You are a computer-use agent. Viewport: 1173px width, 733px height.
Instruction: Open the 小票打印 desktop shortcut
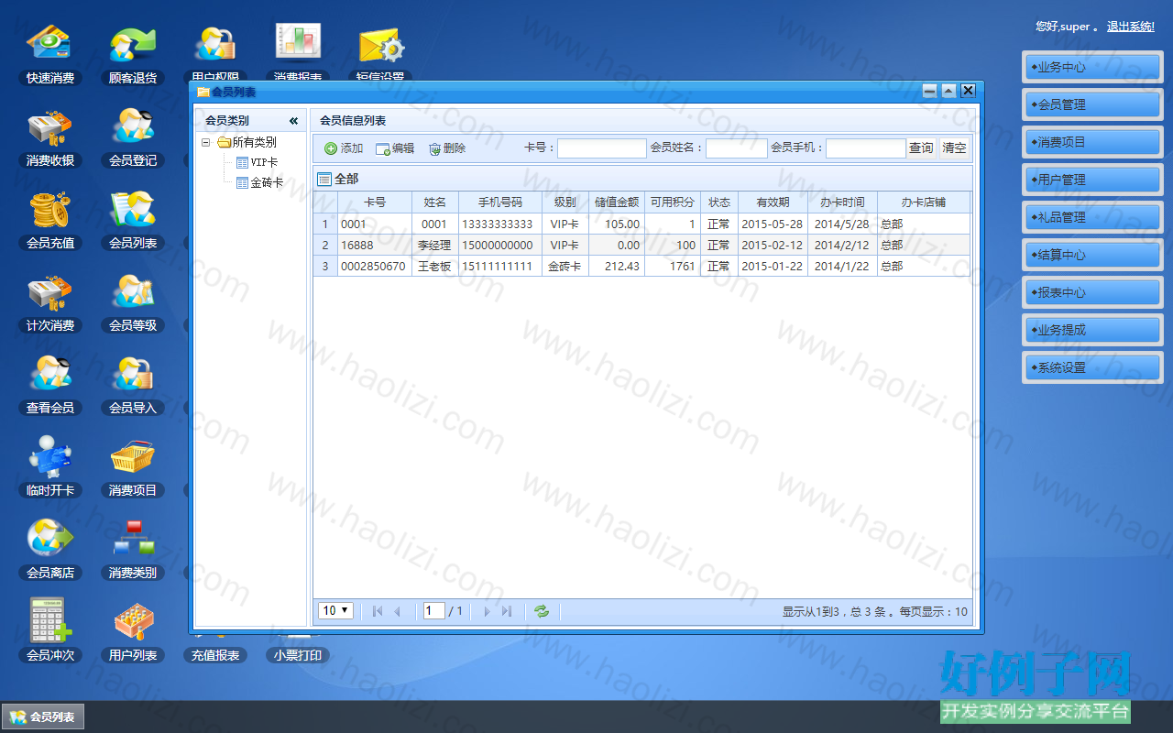(x=298, y=655)
